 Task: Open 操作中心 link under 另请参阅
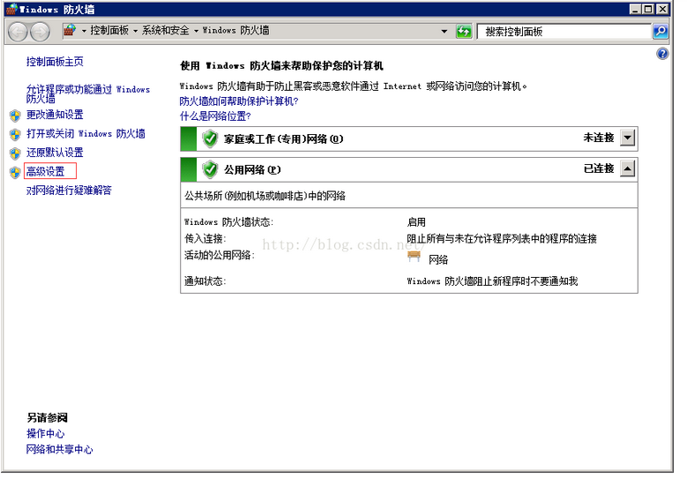(x=46, y=434)
